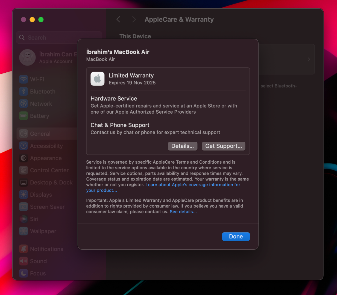Viewport: 337px width, 295px height.
Task: Click the Battery sidebar icon
Action: pyautogui.click(x=24, y=116)
